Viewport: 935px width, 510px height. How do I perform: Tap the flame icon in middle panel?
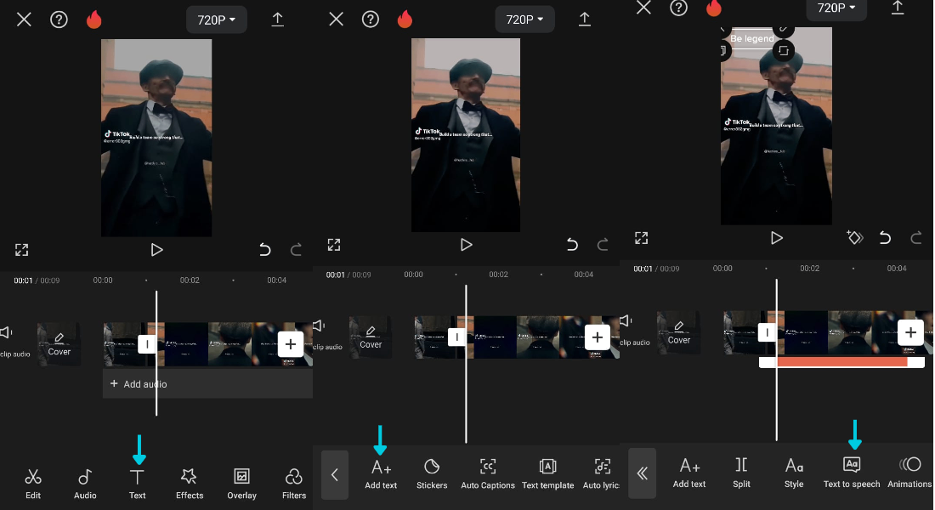(x=405, y=19)
